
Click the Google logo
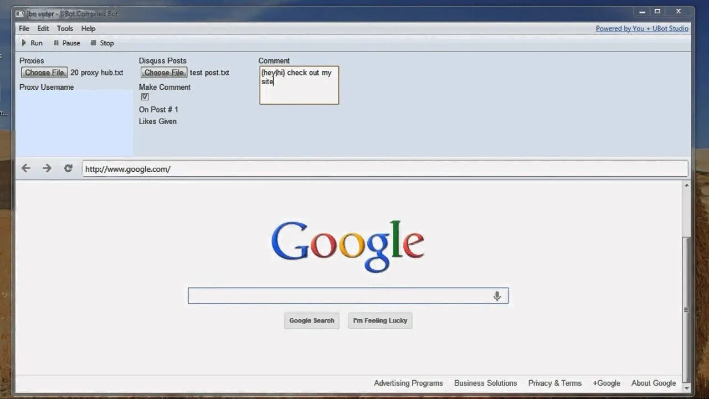(348, 246)
